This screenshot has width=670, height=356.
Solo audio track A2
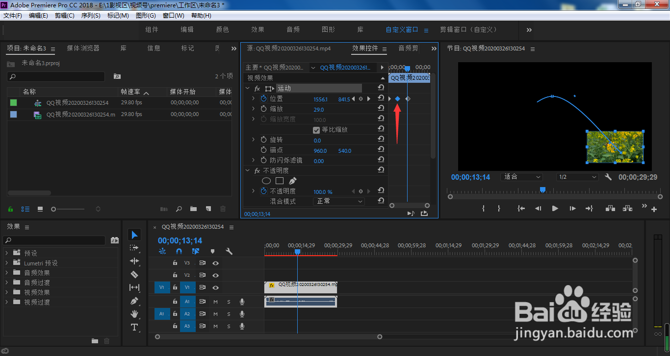pyautogui.click(x=229, y=314)
